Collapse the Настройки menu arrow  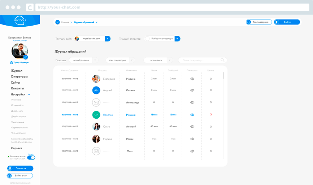tap(29, 94)
